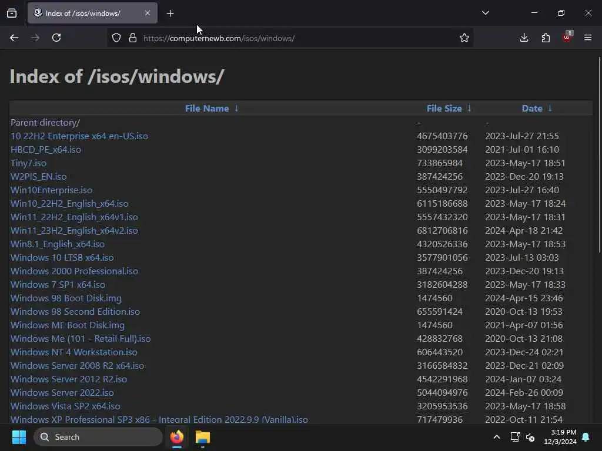Open Firefox View tab overview icon
The width and height of the screenshot is (602, 451).
pyautogui.click(x=12, y=13)
